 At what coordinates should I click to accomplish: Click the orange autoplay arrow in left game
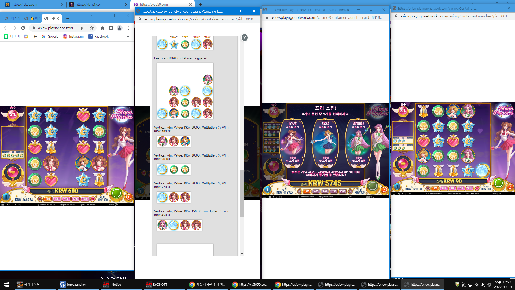tap(129, 197)
